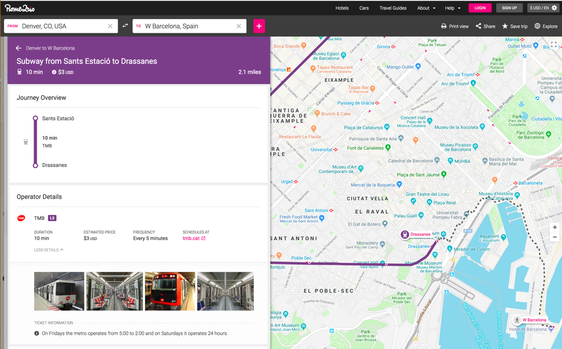Swap origin and destination with arrows icon
562x349 pixels.
point(125,26)
